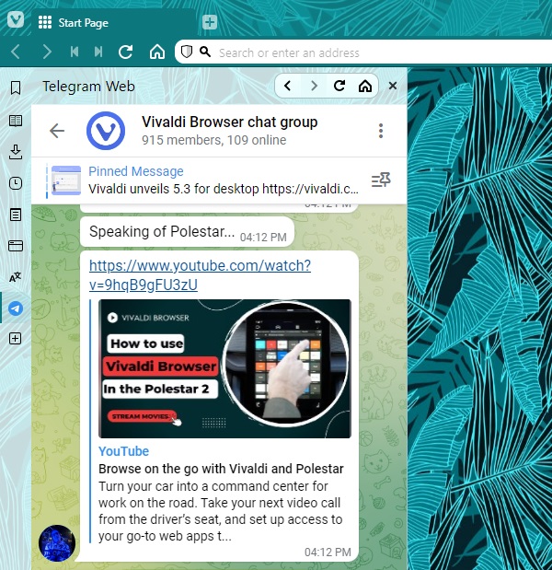The image size is (552, 570).
Task: Add a new web panel
Action: pyautogui.click(x=16, y=339)
